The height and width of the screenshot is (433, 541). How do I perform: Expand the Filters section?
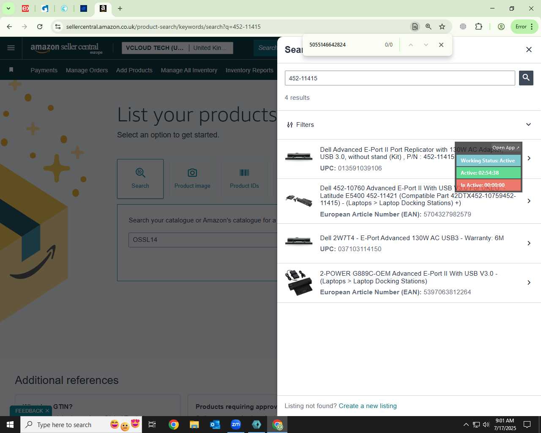pyautogui.click(x=409, y=125)
